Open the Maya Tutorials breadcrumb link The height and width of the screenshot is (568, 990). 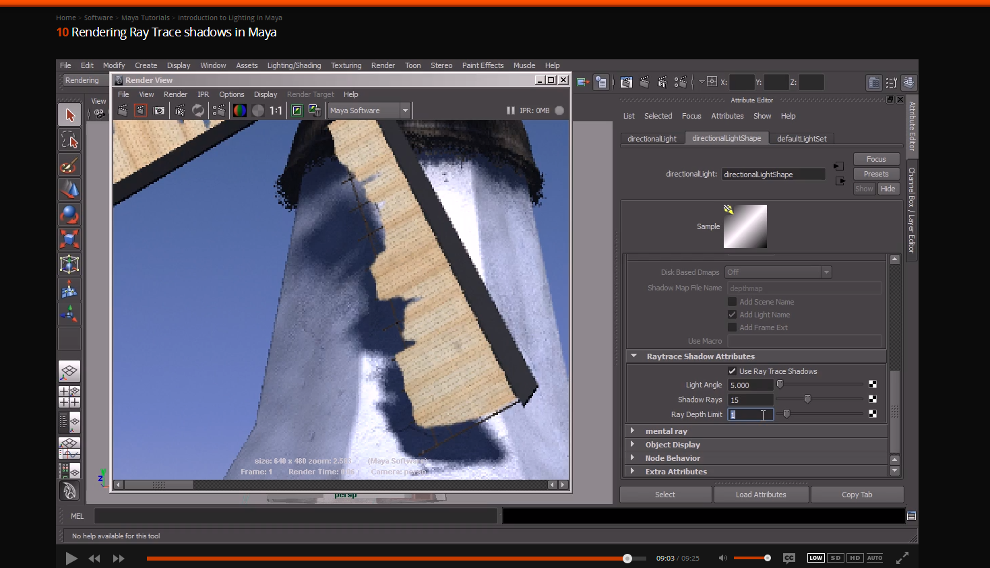[x=146, y=18]
